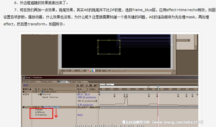
Task: Toggle the motion blur M button
Action: click(95, 85)
